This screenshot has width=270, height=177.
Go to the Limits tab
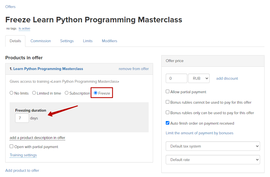88,41
